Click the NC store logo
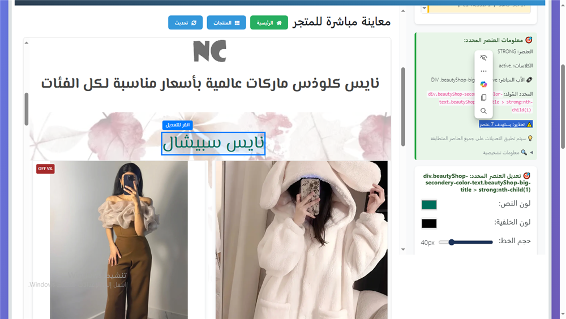This screenshot has width=566, height=319. pos(209,51)
